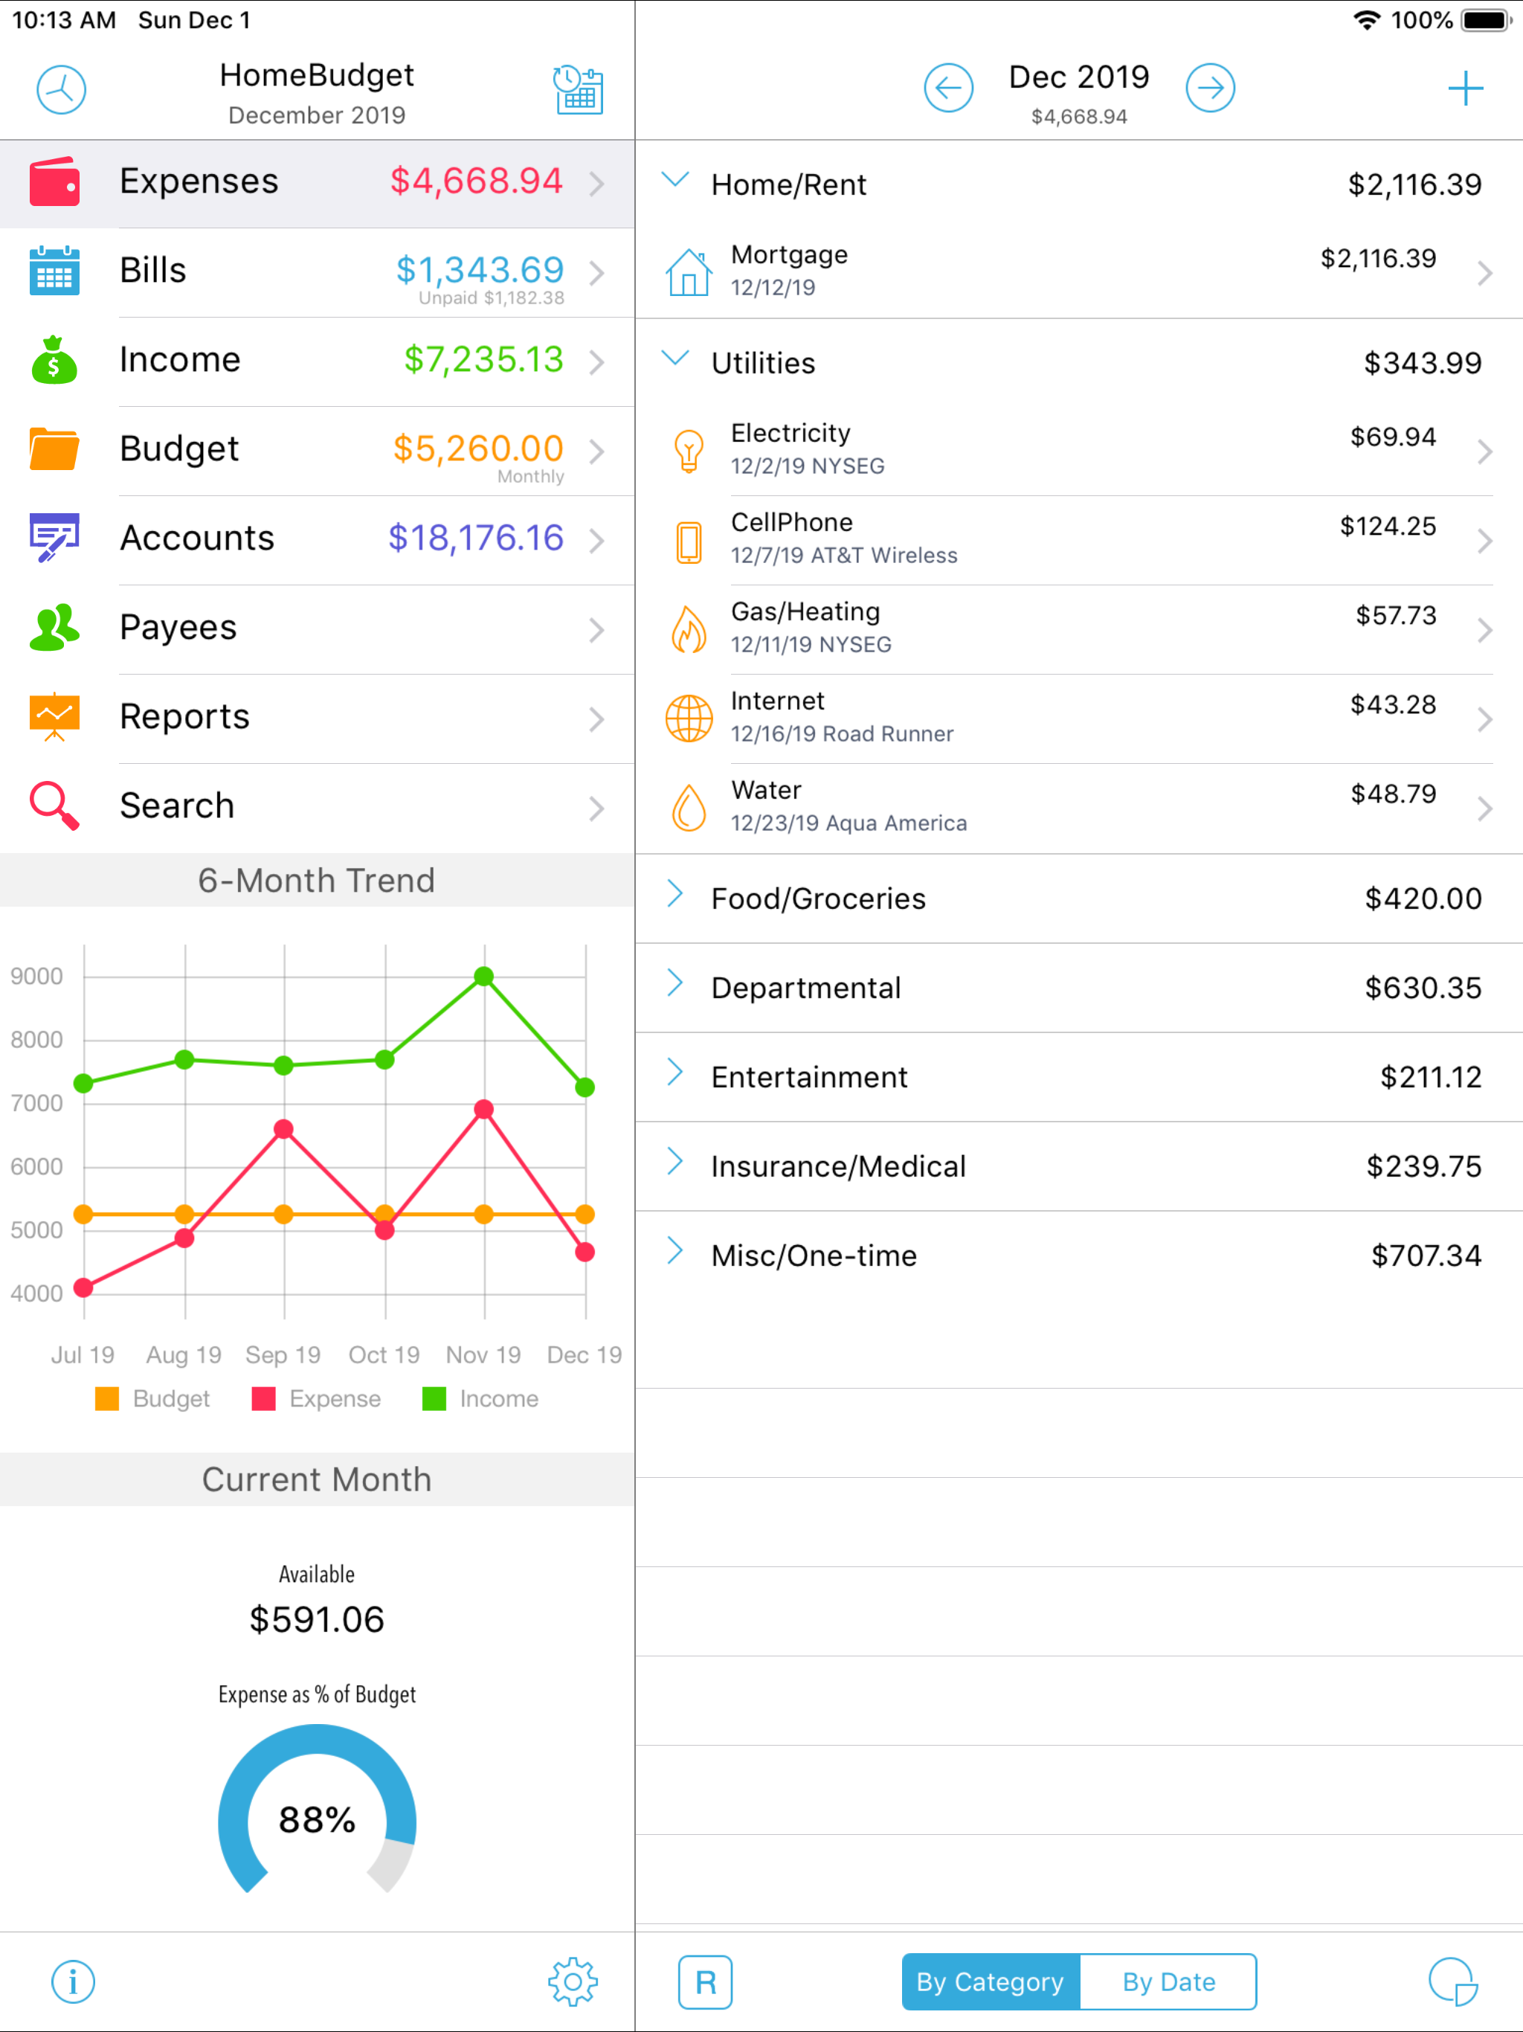Collapse the Utilities category
This screenshot has height=2032, width=1523.
(x=675, y=359)
